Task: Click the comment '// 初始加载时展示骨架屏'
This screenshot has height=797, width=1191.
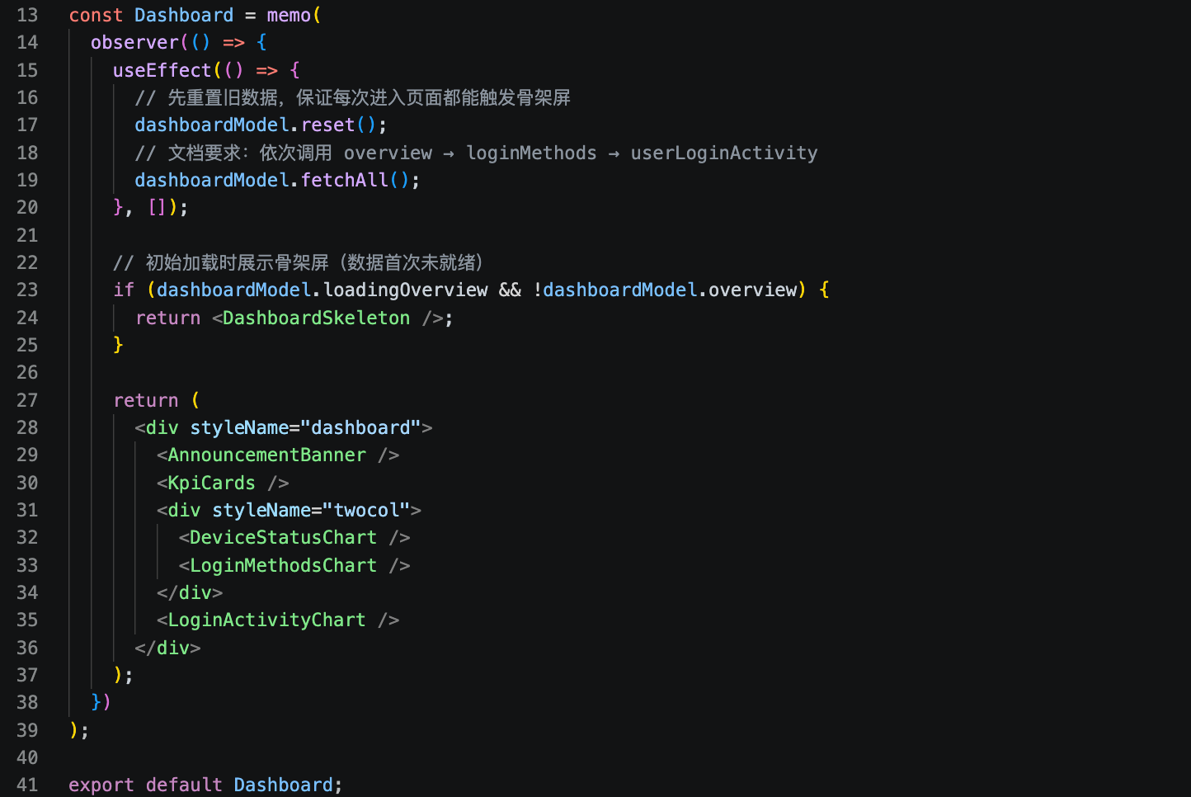Action: tap(301, 262)
